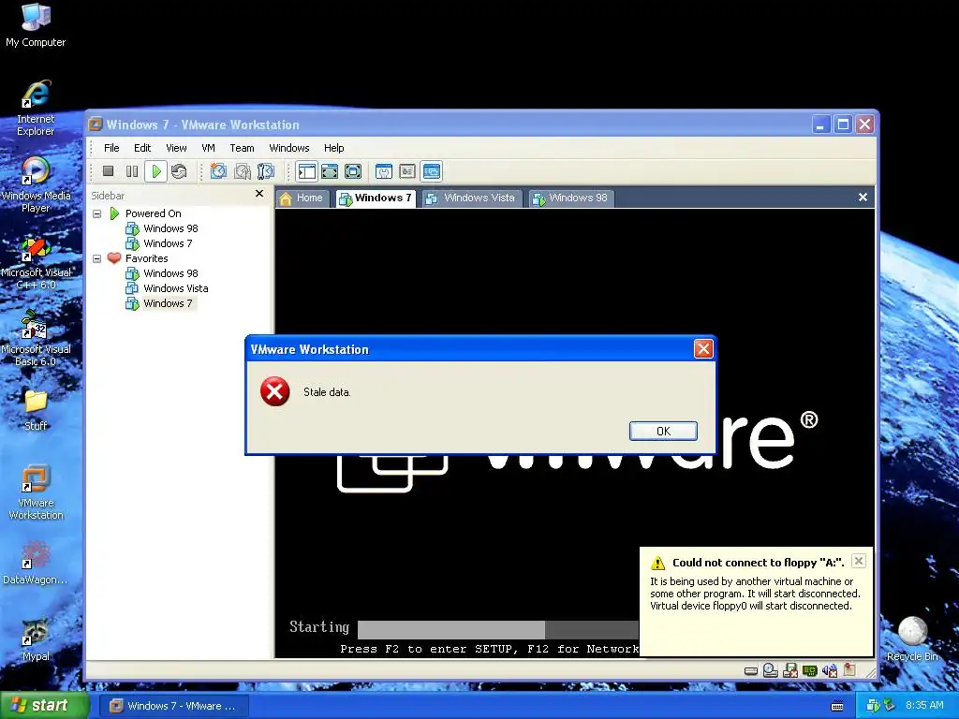Screen dimensions: 959x719
Task: Select Windows 7 under Powered On
Action: click(168, 243)
